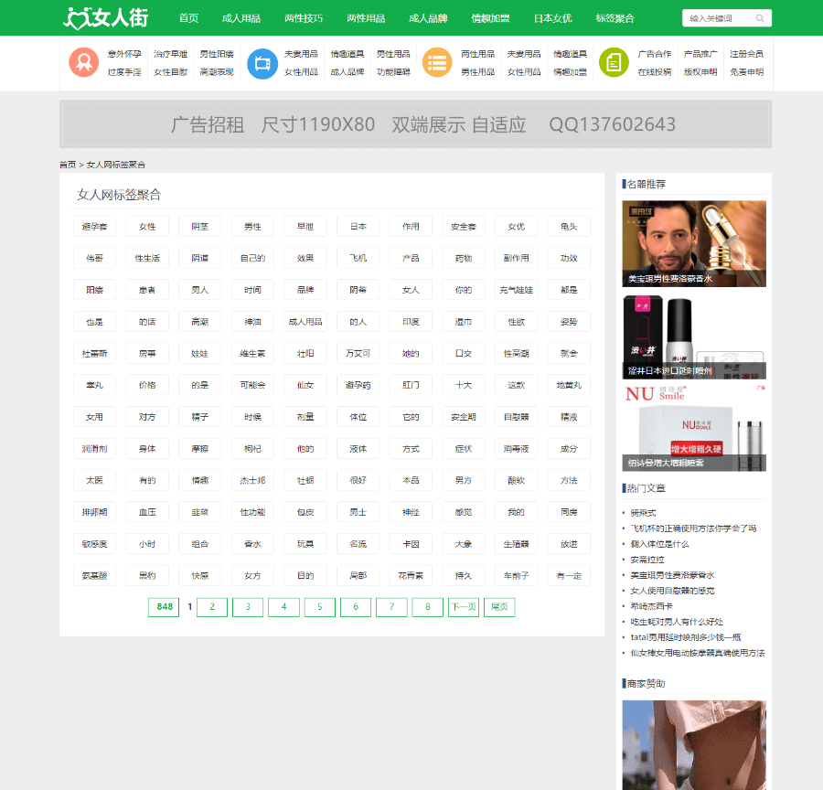Click the blue screen circle icon
The width and height of the screenshot is (823, 790).
tap(262, 63)
